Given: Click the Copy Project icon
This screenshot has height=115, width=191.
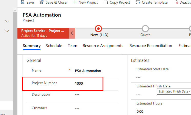Looking at the screenshot, I should click(106, 2).
